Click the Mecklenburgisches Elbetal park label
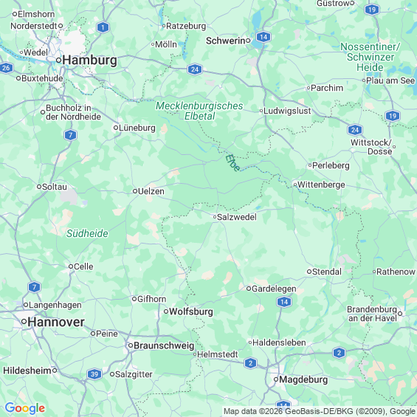Viewport: 417px width, 417px height. click(x=199, y=111)
